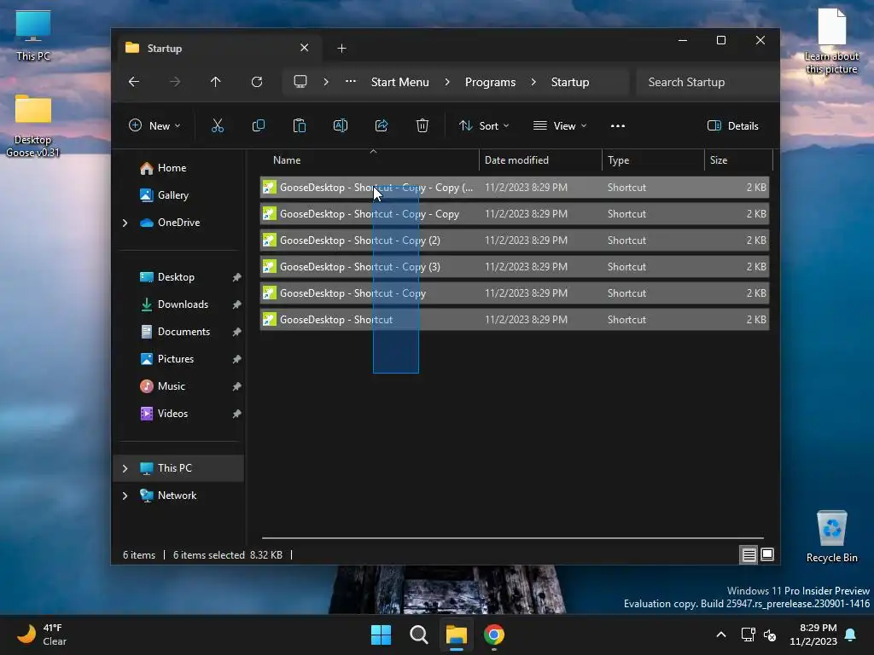Click File Explorer icon on taskbar

click(x=456, y=635)
